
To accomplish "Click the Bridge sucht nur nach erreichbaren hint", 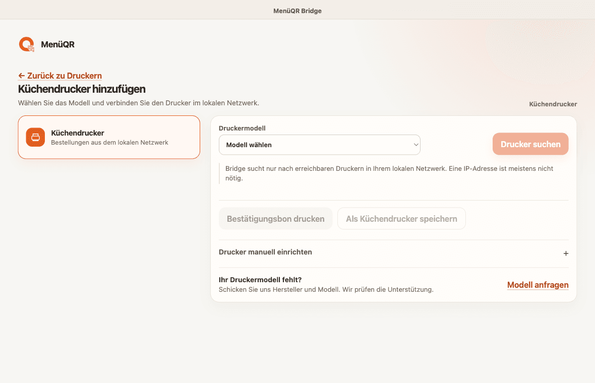I will [389, 173].
